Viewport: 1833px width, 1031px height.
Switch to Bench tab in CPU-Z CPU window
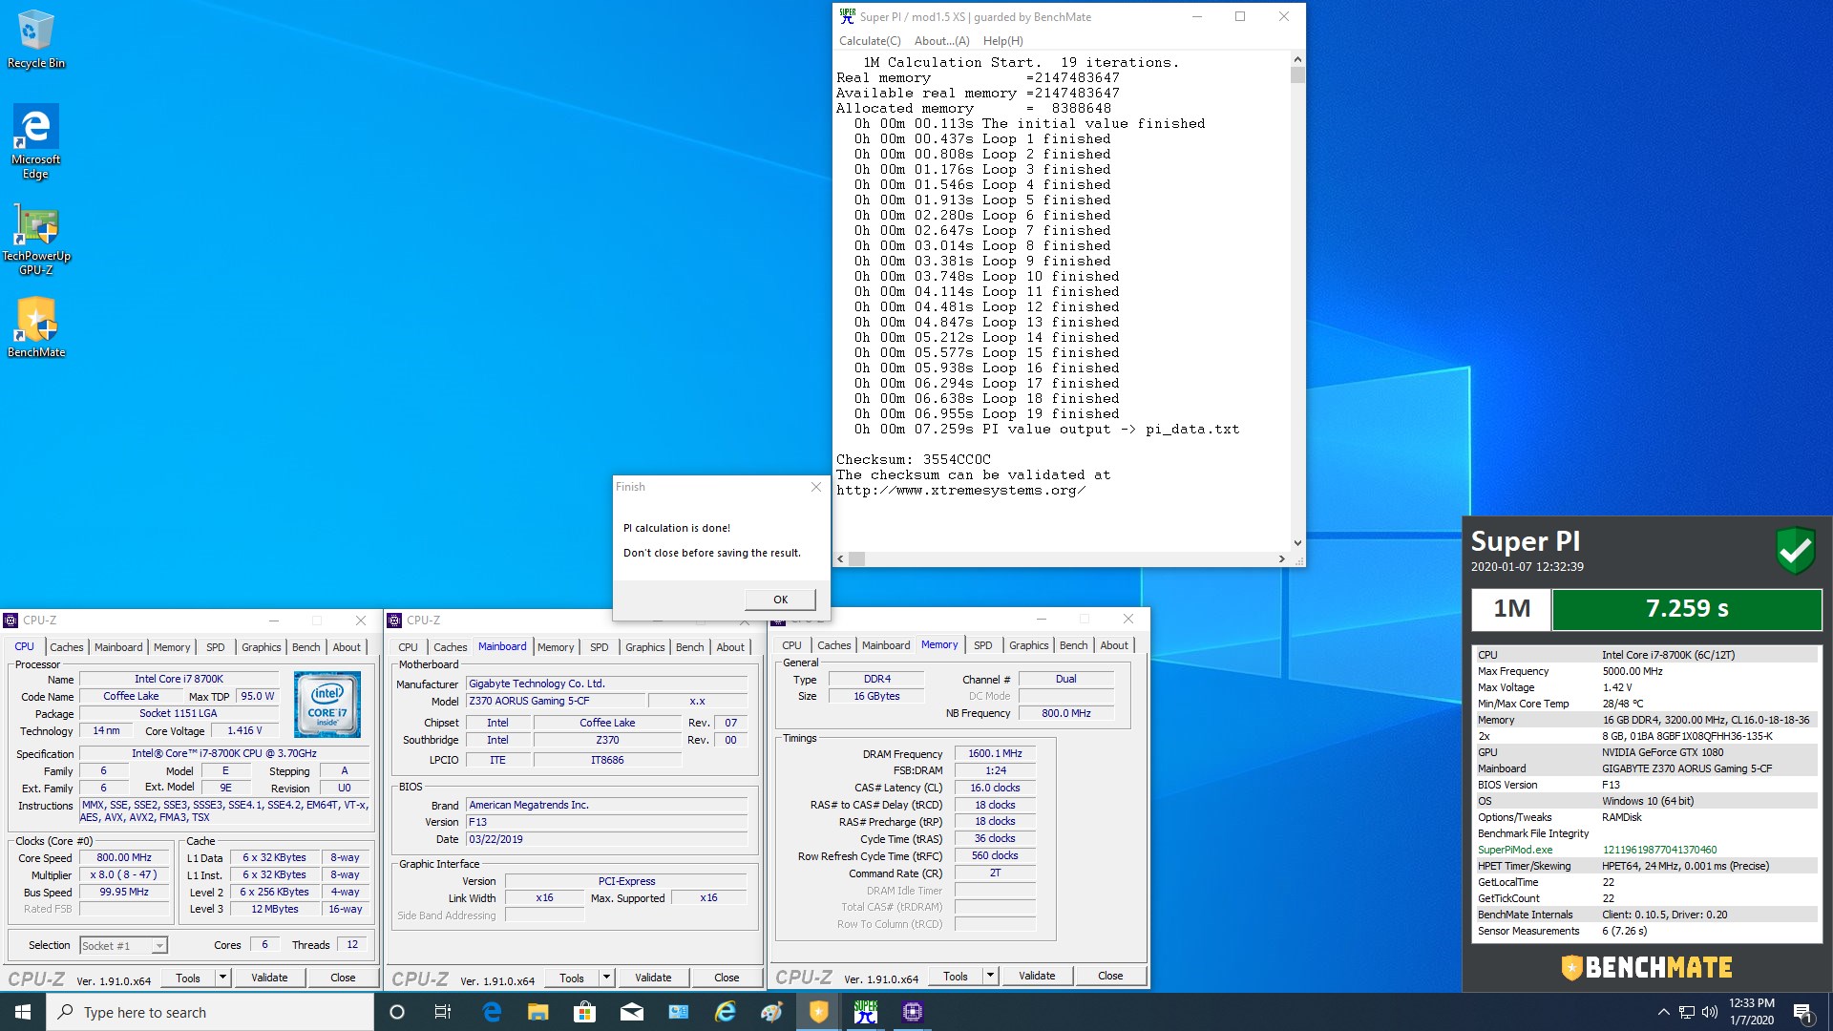tap(306, 647)
